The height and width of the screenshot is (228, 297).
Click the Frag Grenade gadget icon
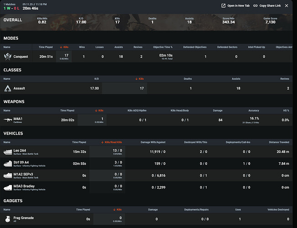pyautogui.click(x=8, y=219)
